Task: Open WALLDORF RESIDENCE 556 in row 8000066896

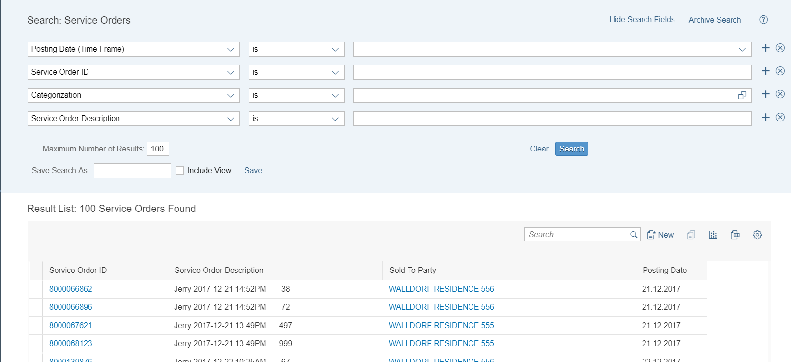Action: (441, 307)
